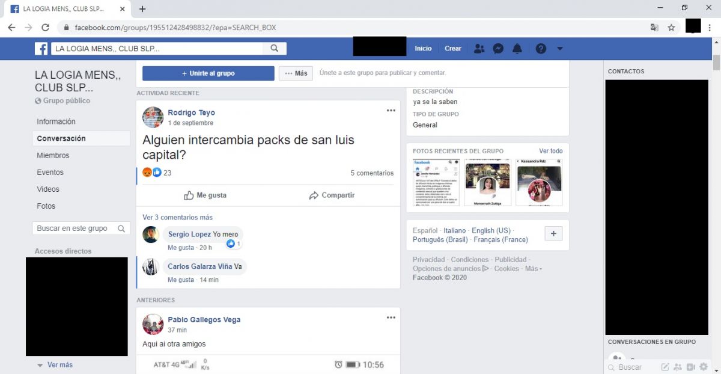Go back using browser back arrow

[x=11, y=28]
